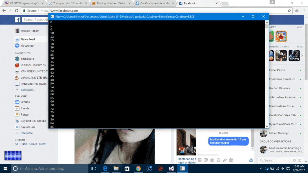
Task: Send a thumbs-up like in chat
Action: click(251, 160)
